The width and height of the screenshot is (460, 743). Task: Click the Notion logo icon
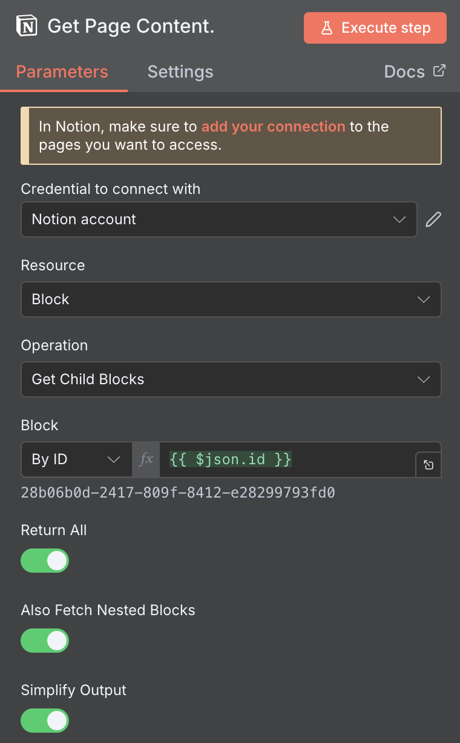27,27
